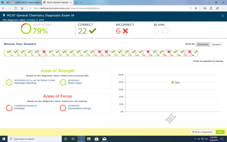The width and height of the screenshot is (227, 142).
Task: Click the Windows search box
Action: (35, 139)
